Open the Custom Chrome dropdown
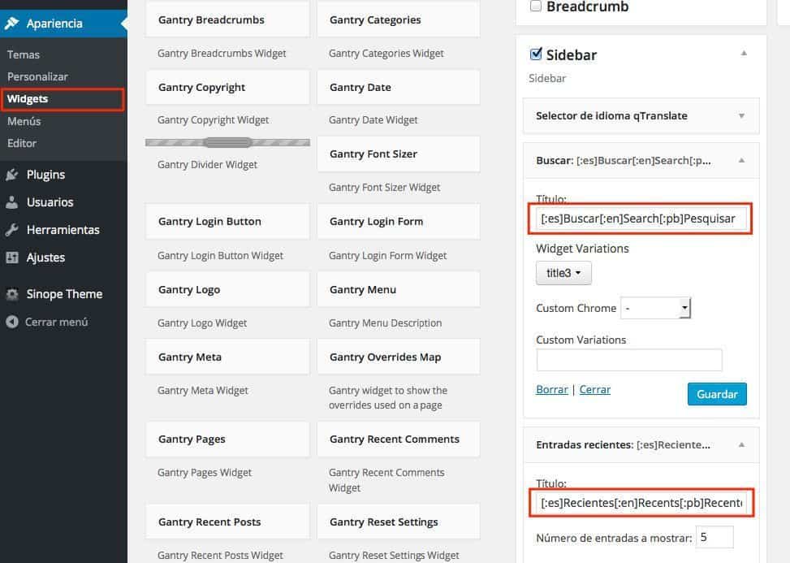Viewport: 790px width, 563px height. (x=655, y=308)
